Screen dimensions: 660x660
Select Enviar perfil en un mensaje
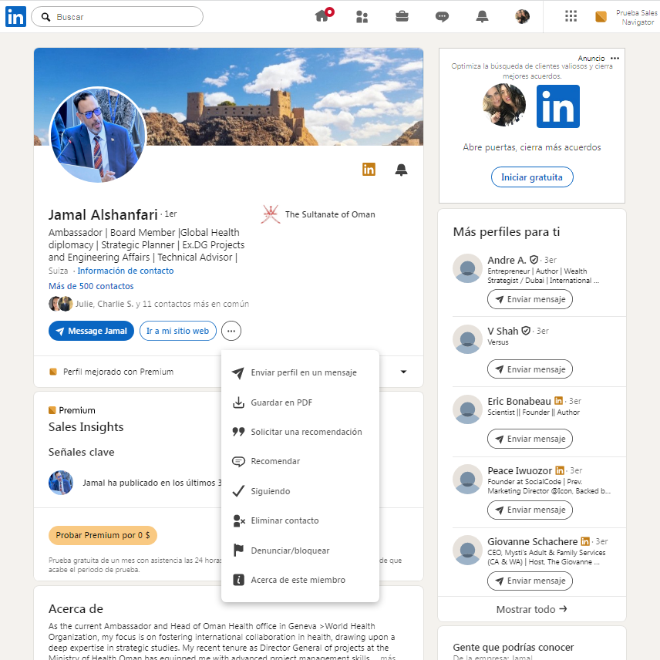tap(300, 372)
